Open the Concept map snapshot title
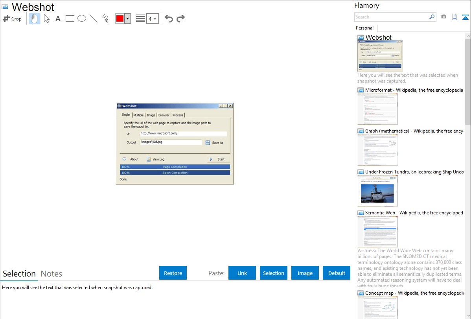The width and height of the screenshot is (471, 319). click(x=414, y=293)
